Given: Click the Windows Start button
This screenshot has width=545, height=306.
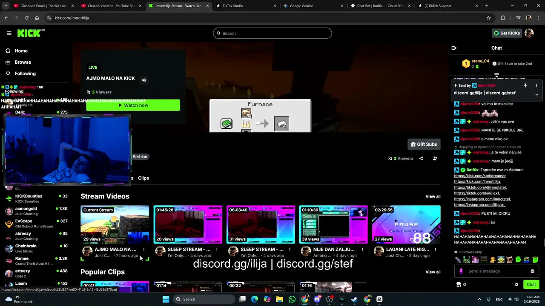Looking at the screenshot, I should (x=166, y=299).
